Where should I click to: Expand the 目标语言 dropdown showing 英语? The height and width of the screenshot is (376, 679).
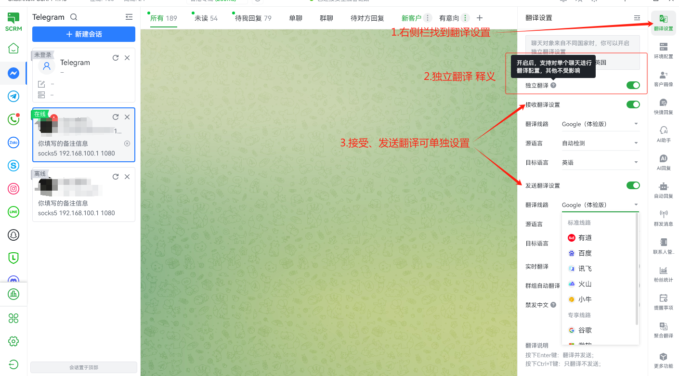coord(600,163)
